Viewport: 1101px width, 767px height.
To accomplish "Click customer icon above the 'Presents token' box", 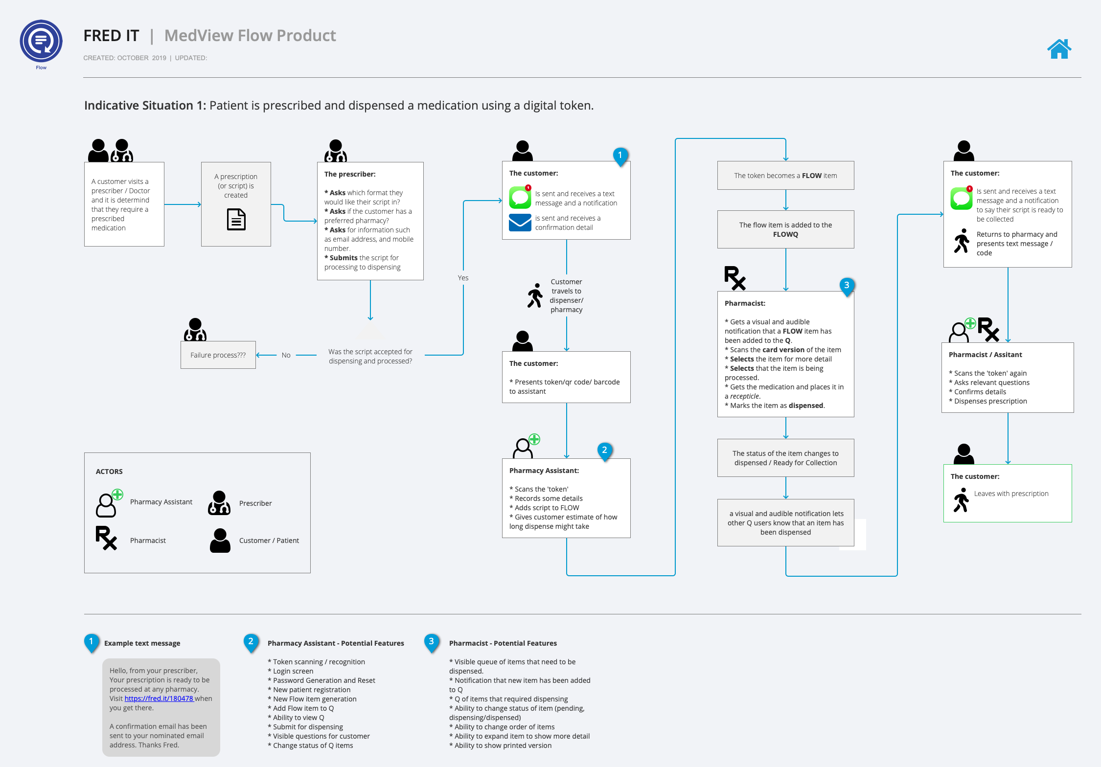I will [x=523, y=341].
